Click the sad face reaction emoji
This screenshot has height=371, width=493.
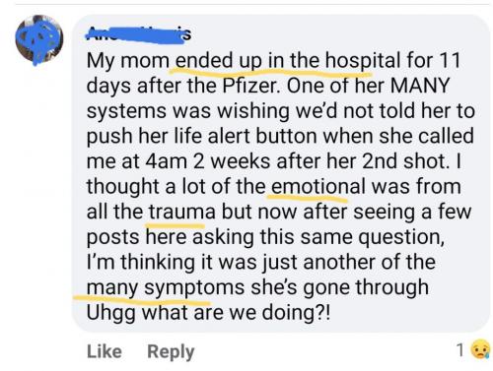coord(480,349)
